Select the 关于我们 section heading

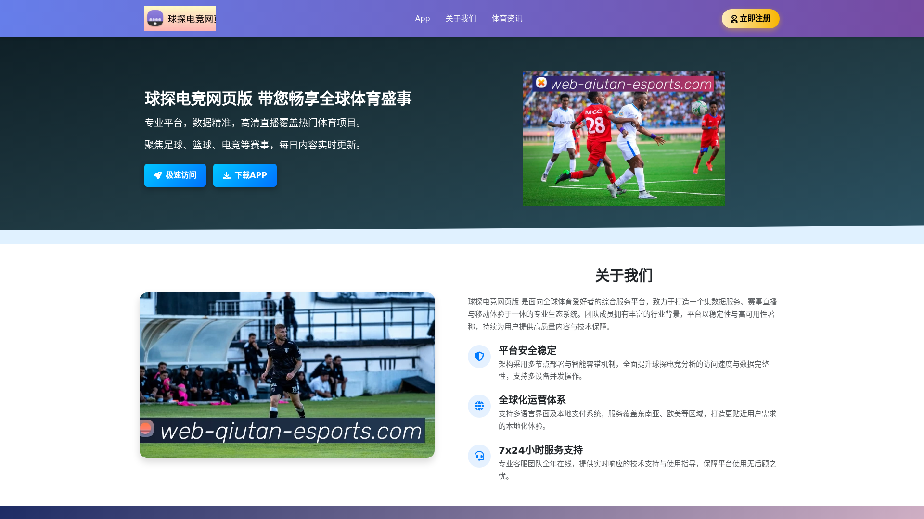click(624, 275)
